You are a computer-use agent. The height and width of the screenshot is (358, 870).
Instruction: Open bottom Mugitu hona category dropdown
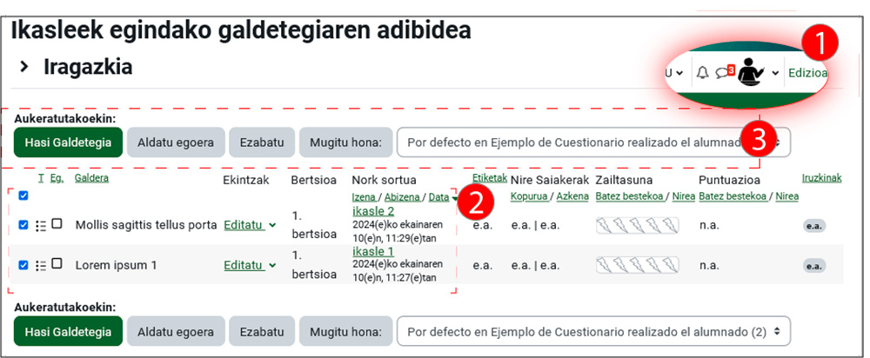point(593,331)
